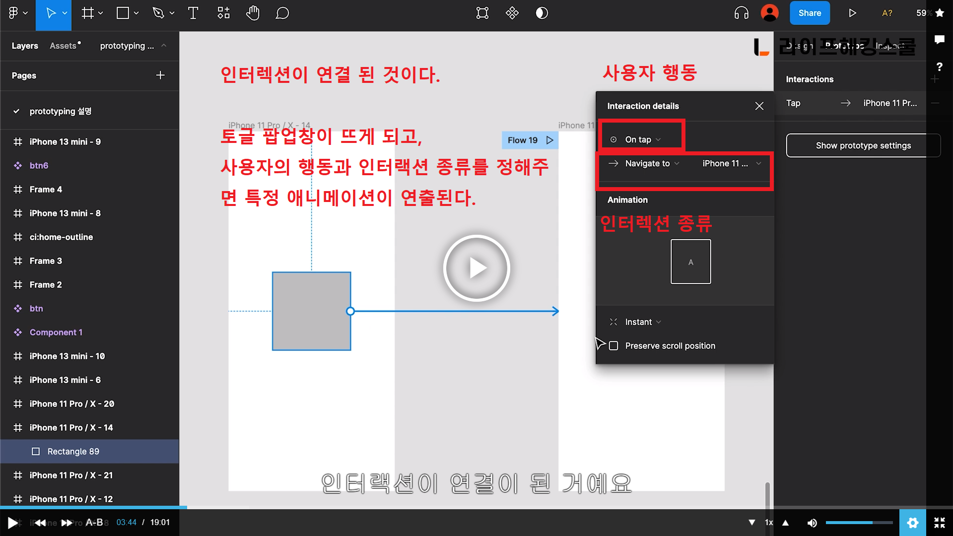This screenshot has width=953, height=536.
Task: Select the Text tool
Action: 193,13
